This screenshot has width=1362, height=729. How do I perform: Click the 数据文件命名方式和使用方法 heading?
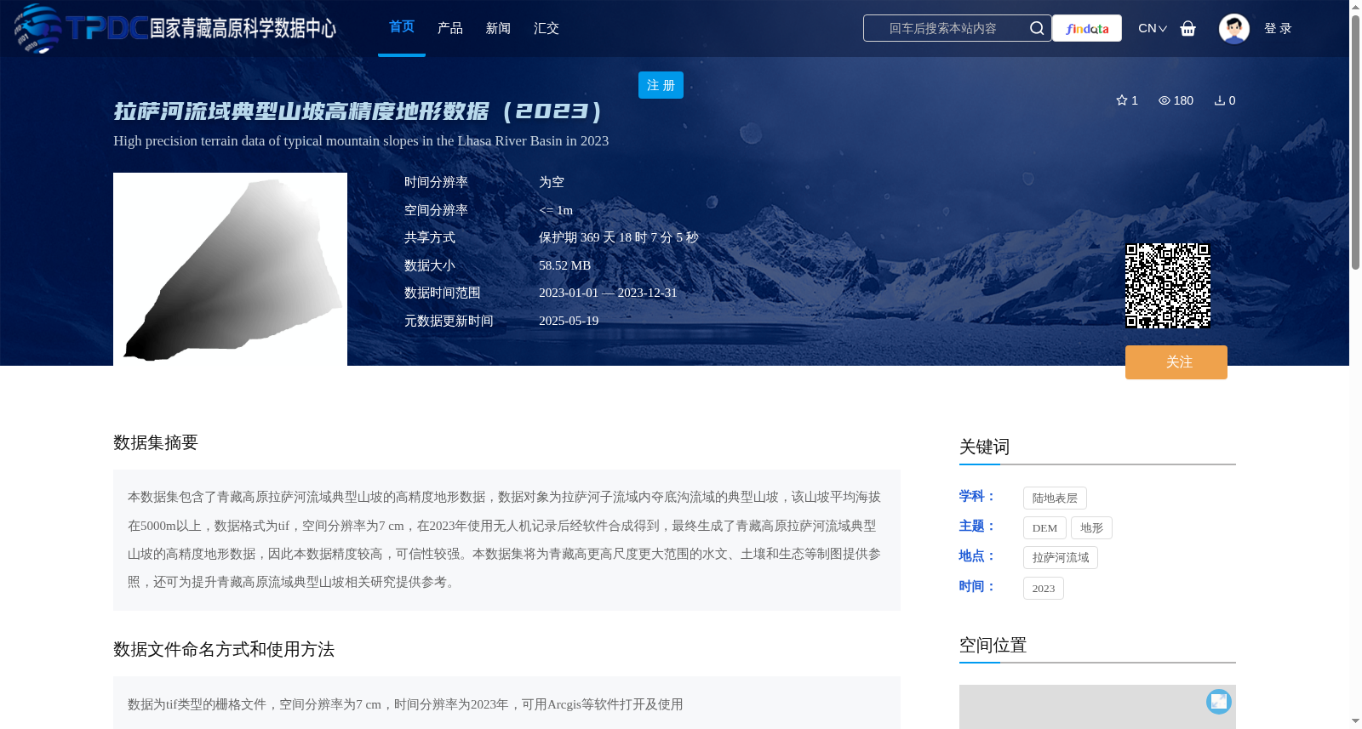(x=224, y=649)
